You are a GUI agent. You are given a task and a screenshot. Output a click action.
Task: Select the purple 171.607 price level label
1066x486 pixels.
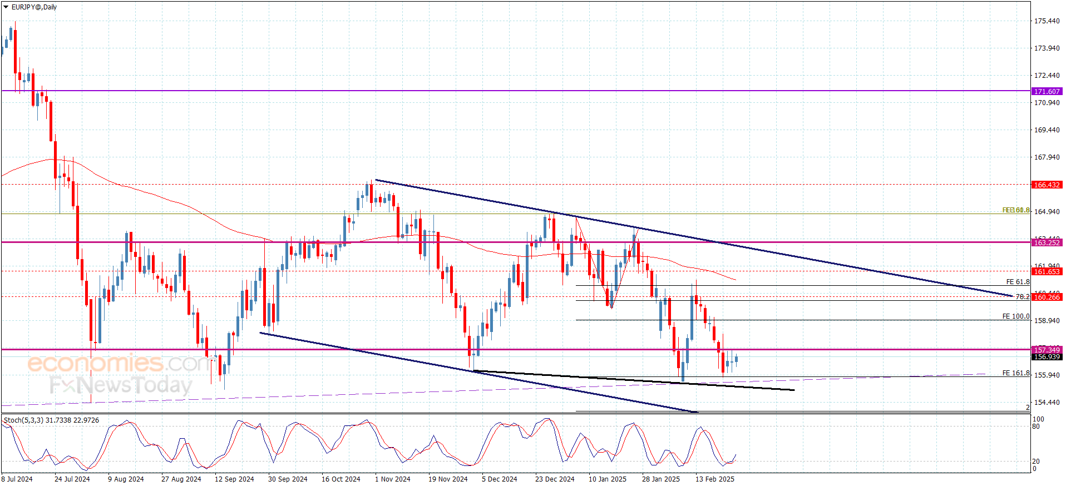[x=1047, y=91]
